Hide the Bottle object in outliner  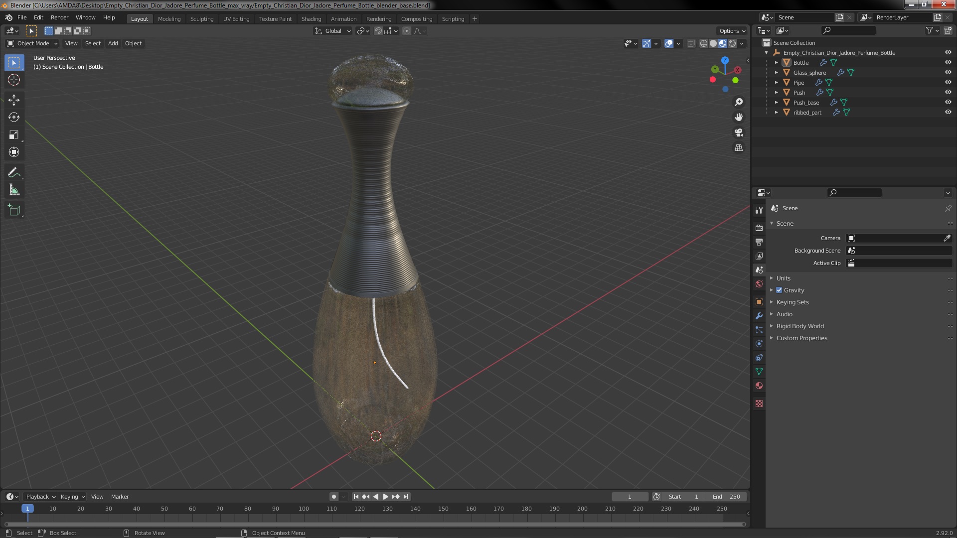(948, 62)
